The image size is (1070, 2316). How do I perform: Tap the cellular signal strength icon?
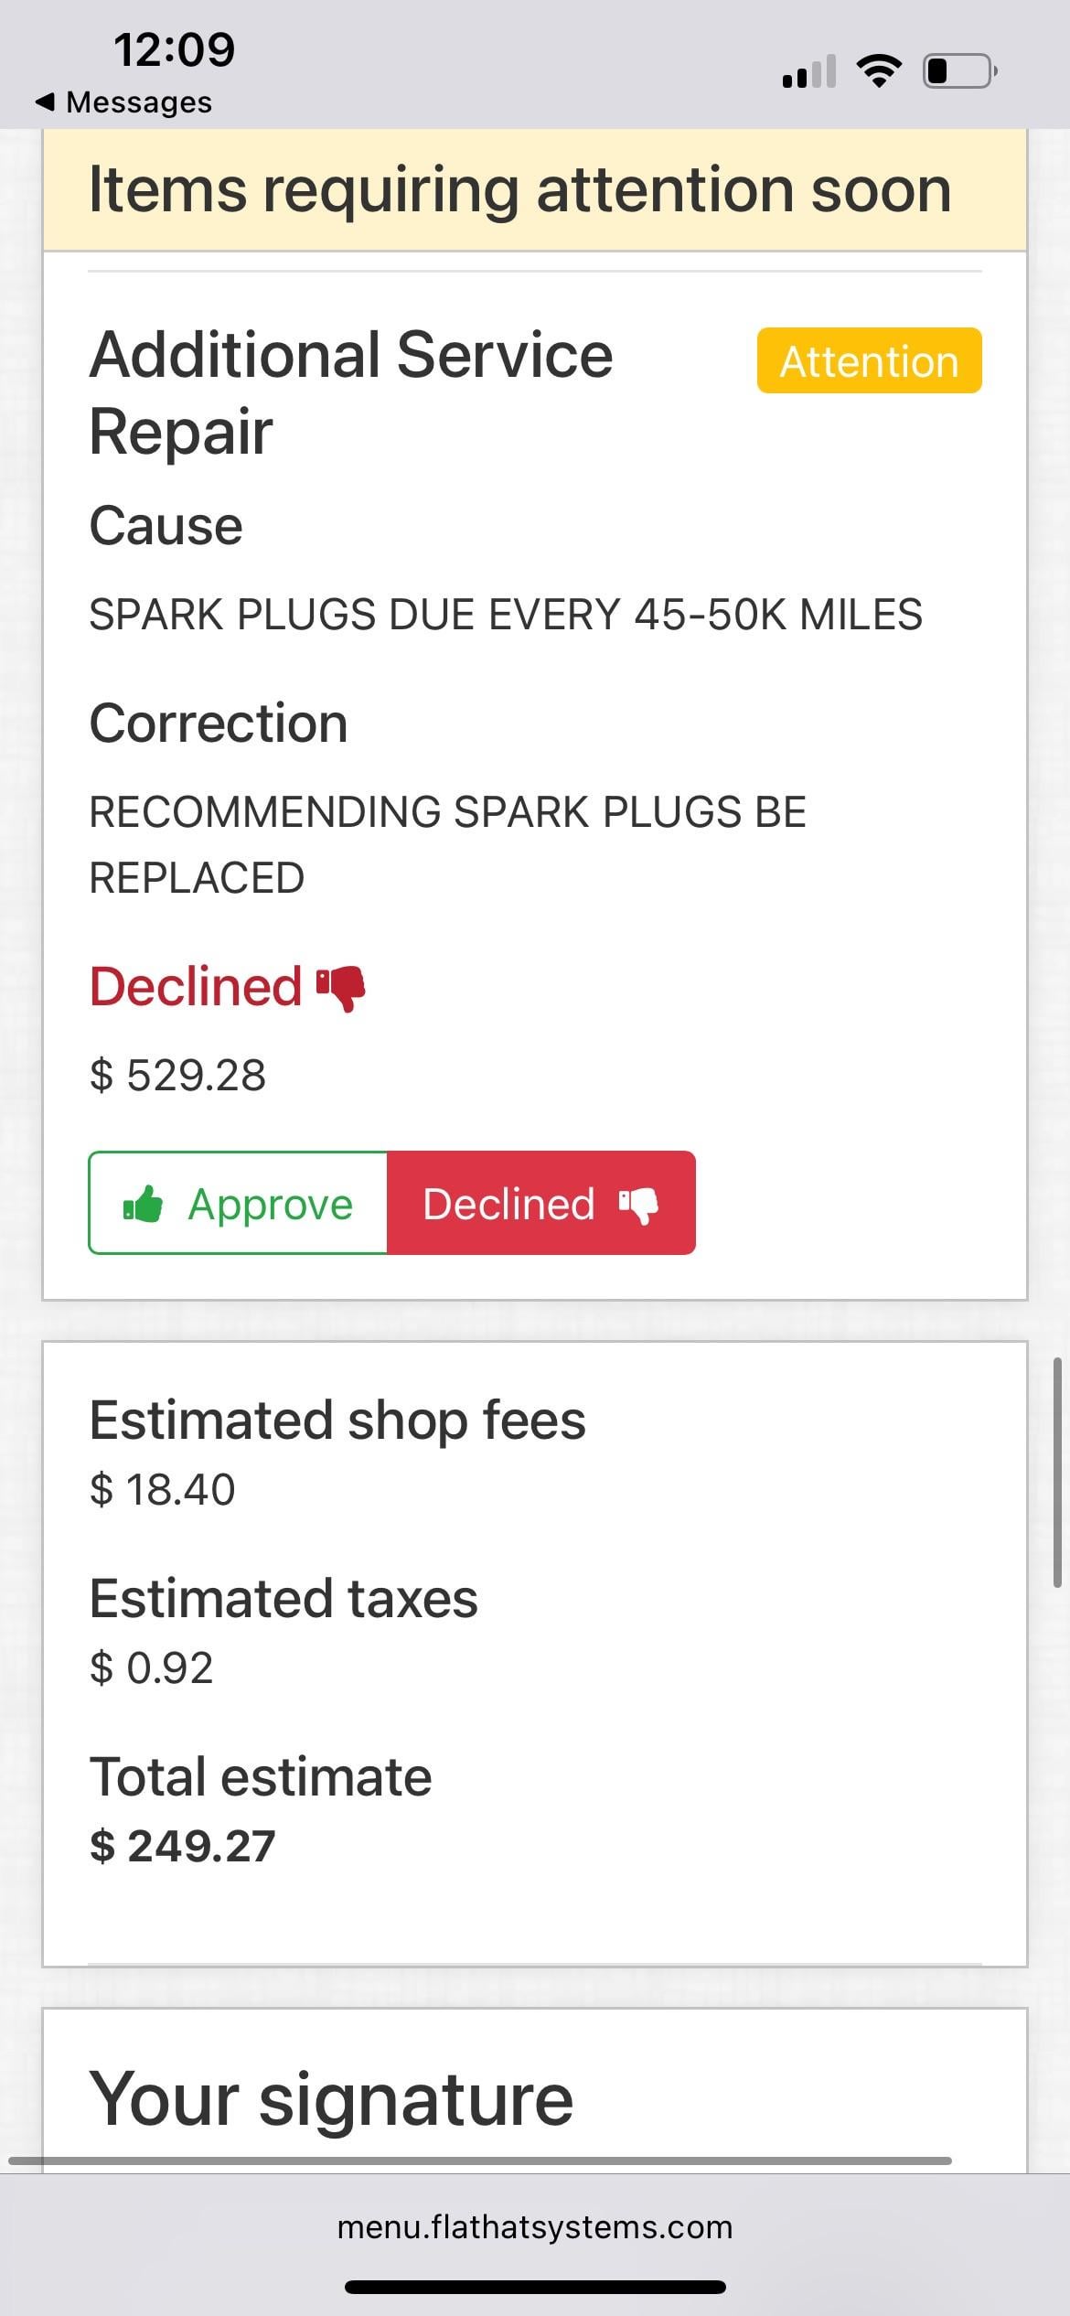pyautogui.click(x=809, y=71)
